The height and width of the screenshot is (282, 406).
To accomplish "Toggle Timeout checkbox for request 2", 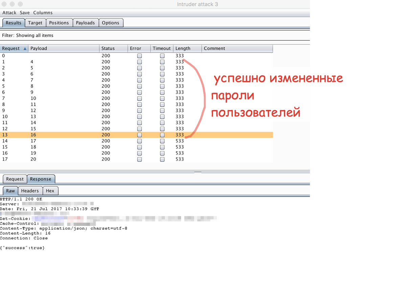I will pos(162,68).
